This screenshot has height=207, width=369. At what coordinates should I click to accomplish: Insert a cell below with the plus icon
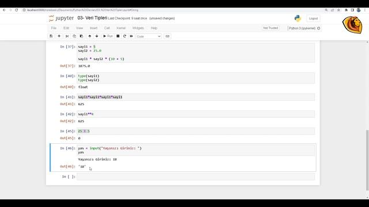[59, 36]
